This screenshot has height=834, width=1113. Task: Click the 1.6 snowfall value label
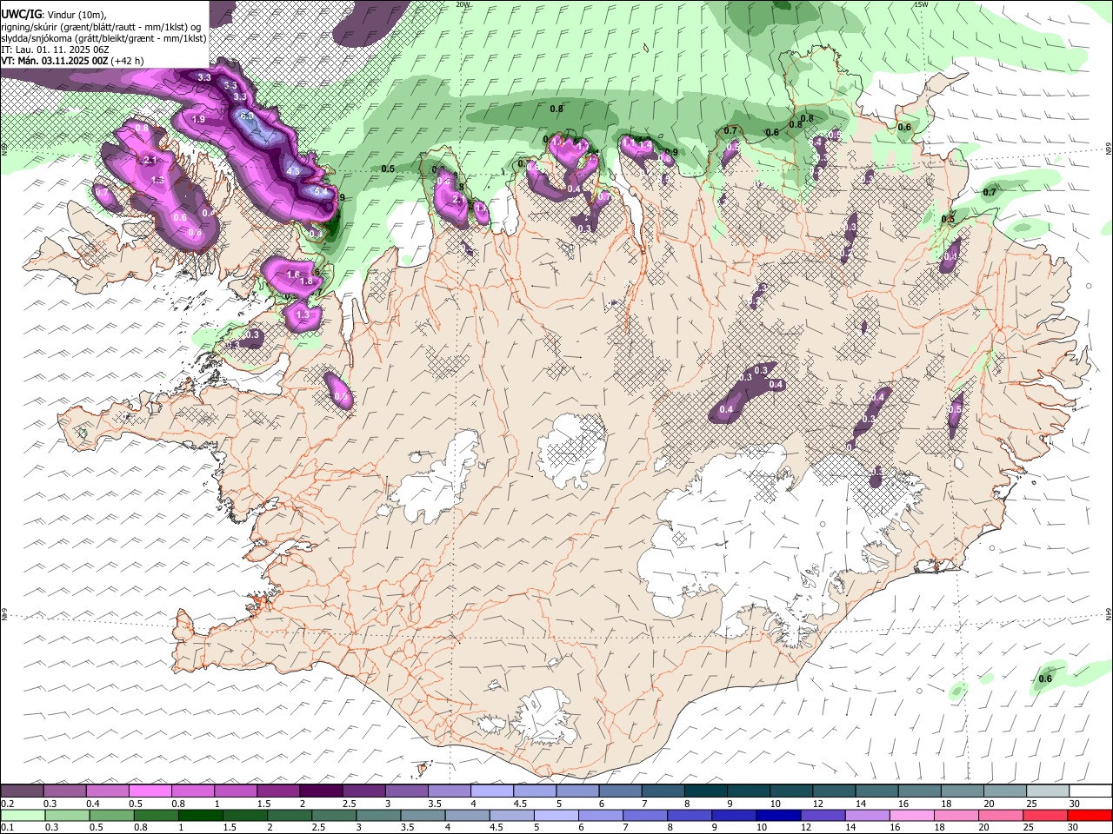coord(293,275)
